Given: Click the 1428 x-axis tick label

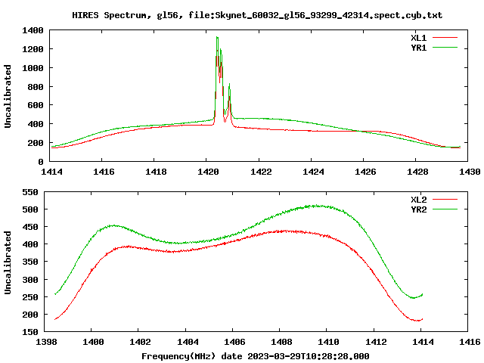Looking at the screenshot, I should pyautogui.click(x=417, y=172).
